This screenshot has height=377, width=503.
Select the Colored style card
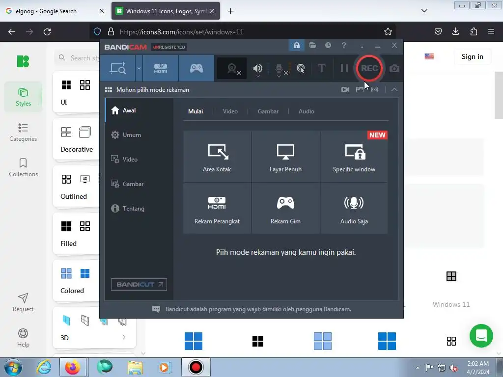(76, 281)
